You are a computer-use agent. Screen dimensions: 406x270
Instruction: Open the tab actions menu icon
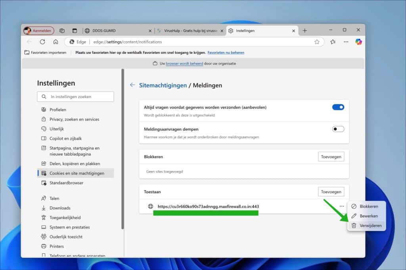[x=75, y=30]
